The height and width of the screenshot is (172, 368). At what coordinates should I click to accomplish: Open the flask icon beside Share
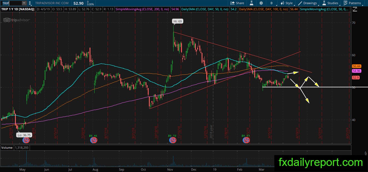click(x=252, y=3)
